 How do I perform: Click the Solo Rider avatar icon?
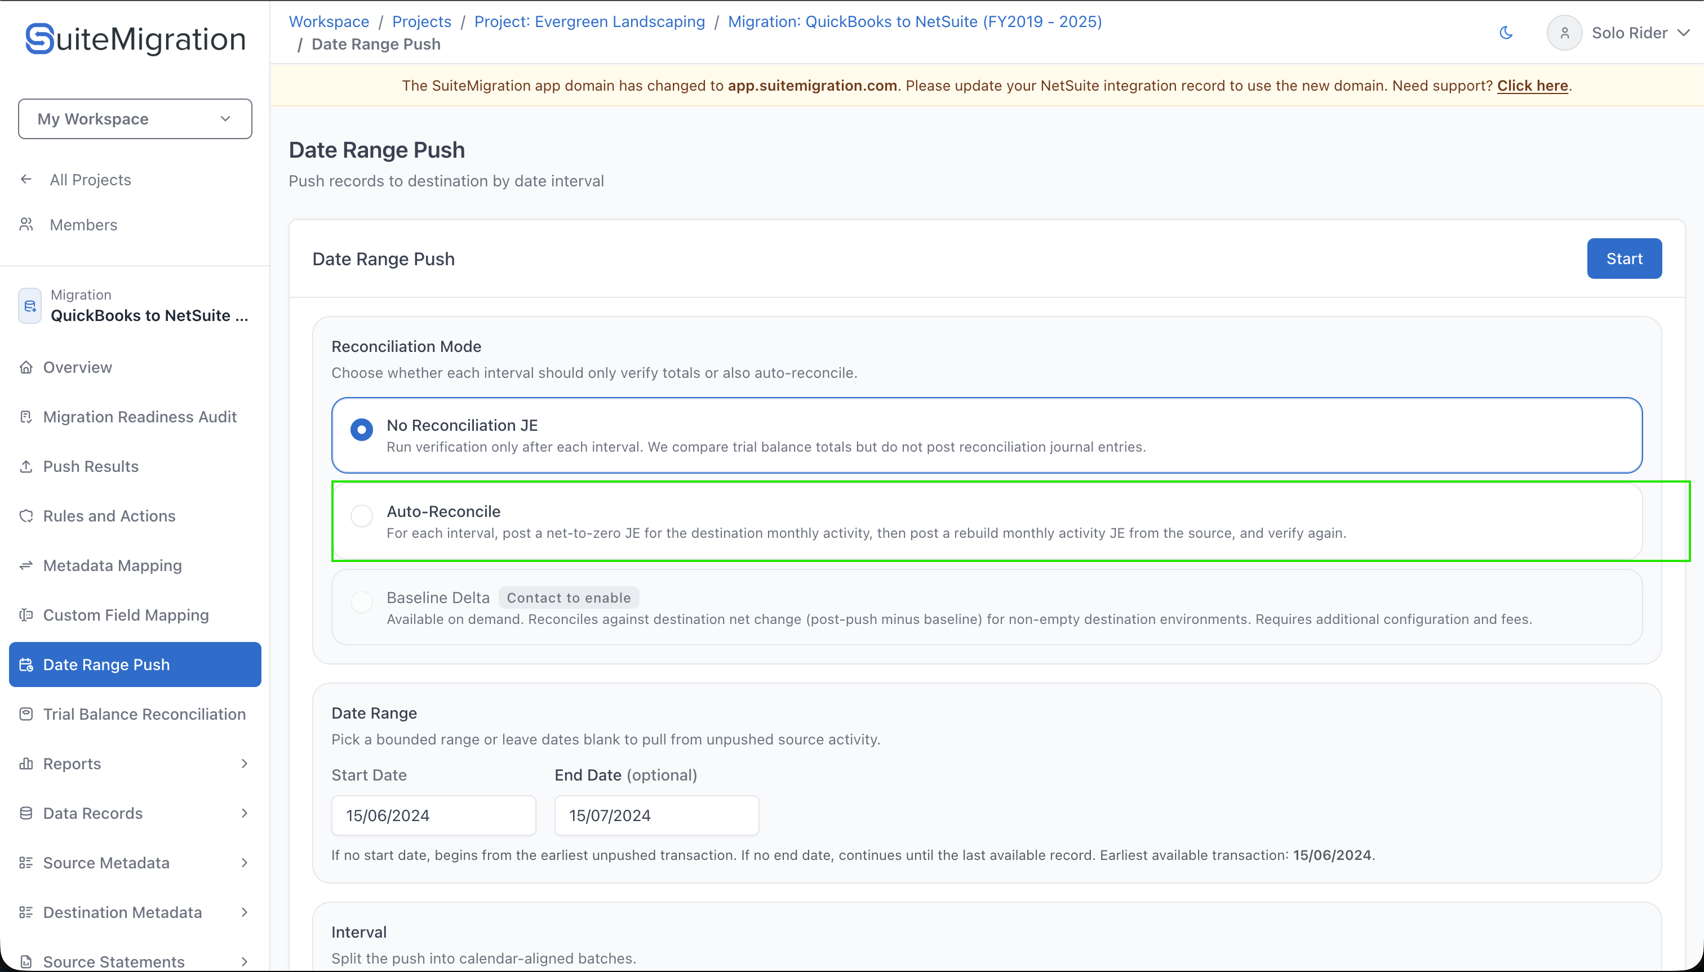pos(1564,33)
